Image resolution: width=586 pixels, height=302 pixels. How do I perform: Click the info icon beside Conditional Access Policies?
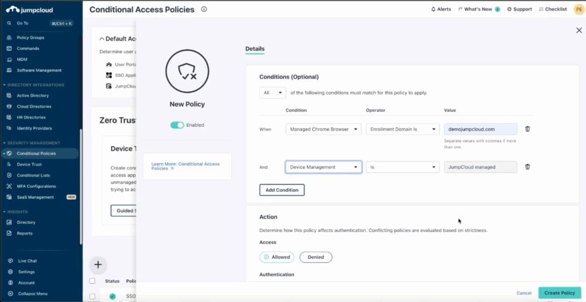[204, 9]
